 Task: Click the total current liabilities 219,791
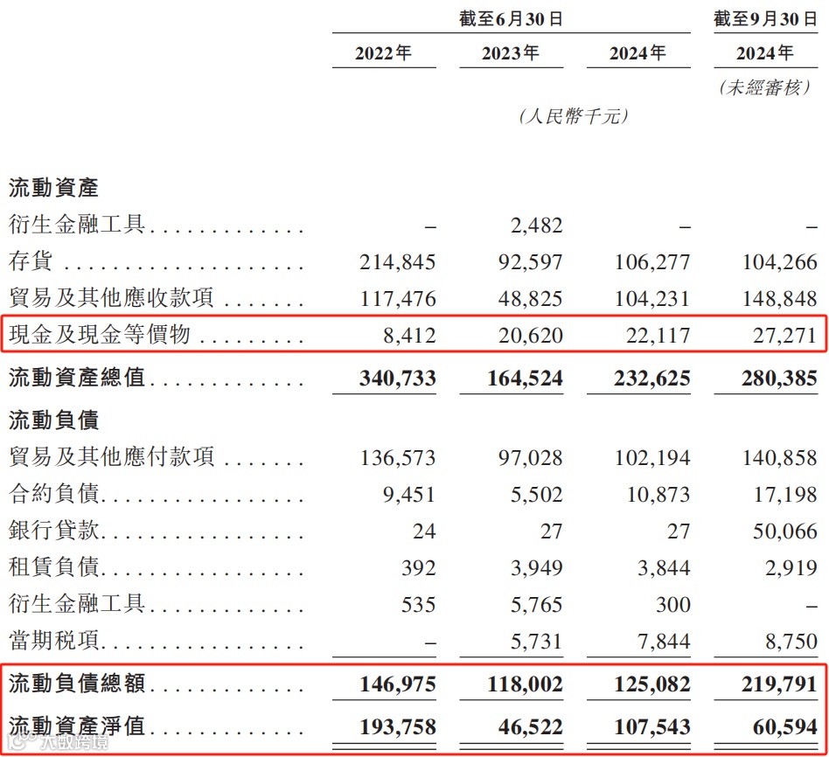click(x=779, y=684)
